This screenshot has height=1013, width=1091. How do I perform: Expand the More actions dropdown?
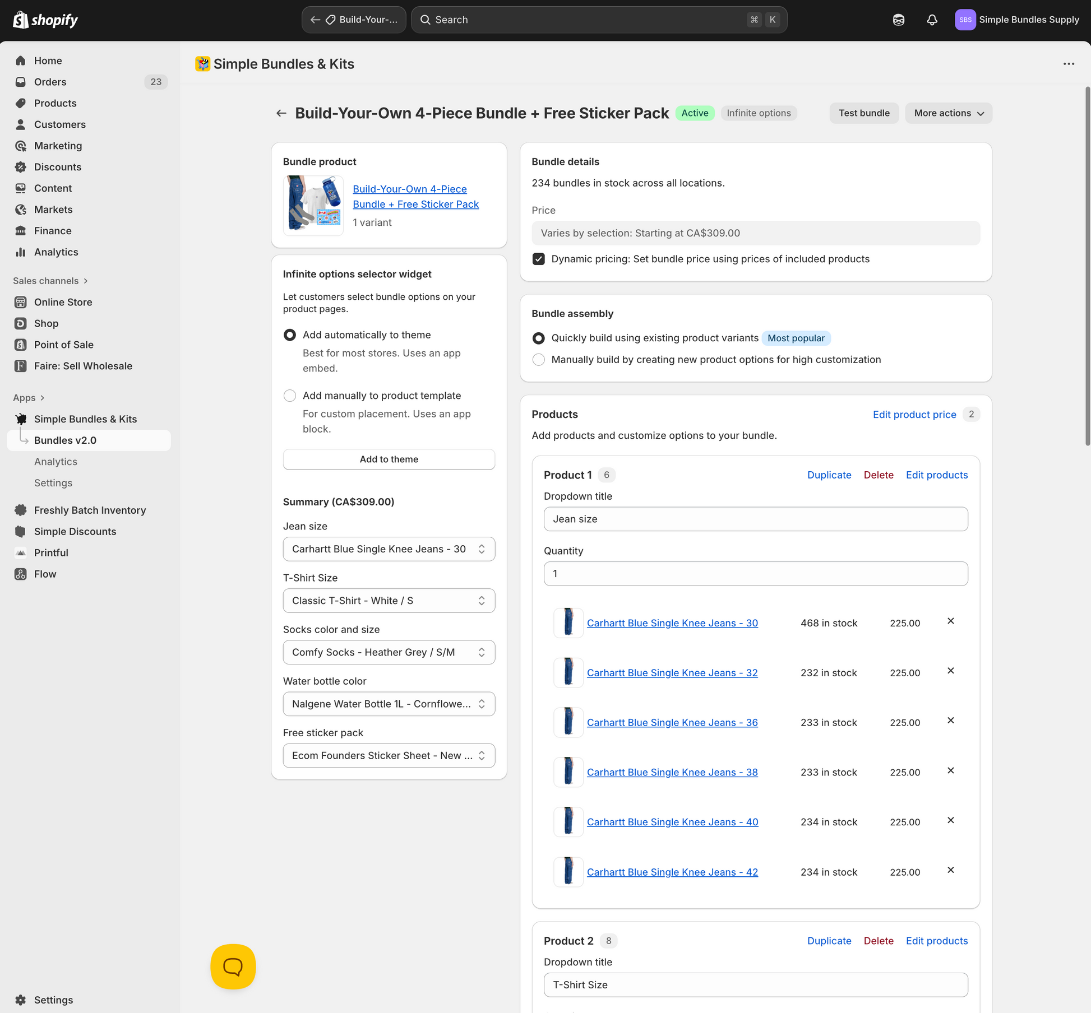949,113
